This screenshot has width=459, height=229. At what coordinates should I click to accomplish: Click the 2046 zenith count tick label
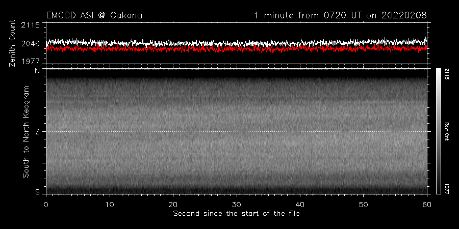pos(31,44)
